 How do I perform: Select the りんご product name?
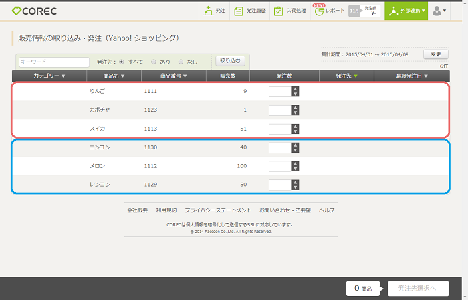pos(98,91)
